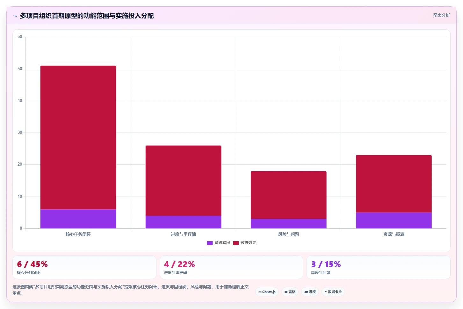Click the 6 / 45% stat value
Viewport: 463px width, 309px height.
coord(32,264)
